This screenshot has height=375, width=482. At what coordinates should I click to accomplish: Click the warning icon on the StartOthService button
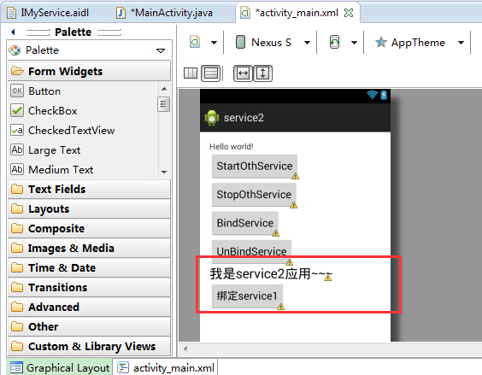[x=295, y=176]
